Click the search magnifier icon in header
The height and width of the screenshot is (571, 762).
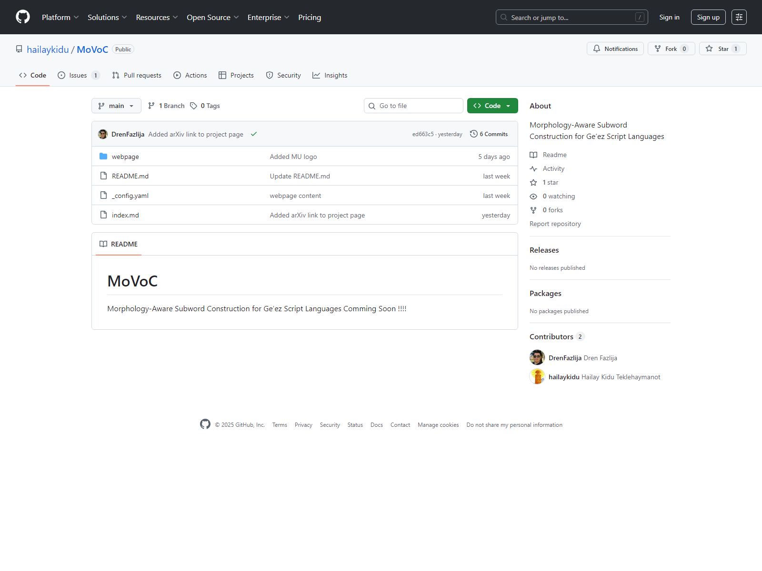tap(504, 17)
